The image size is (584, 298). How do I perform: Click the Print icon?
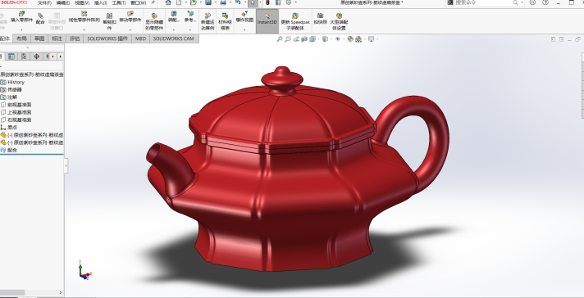[x=223, y=2]
